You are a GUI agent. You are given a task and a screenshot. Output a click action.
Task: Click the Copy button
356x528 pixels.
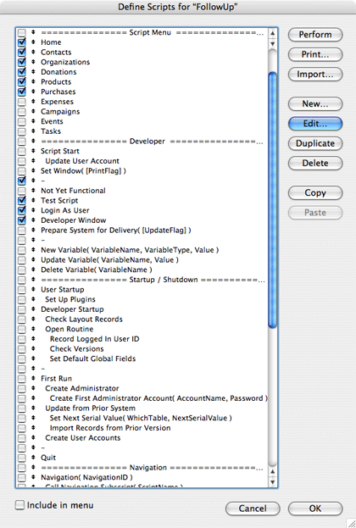tap(315, 193)
